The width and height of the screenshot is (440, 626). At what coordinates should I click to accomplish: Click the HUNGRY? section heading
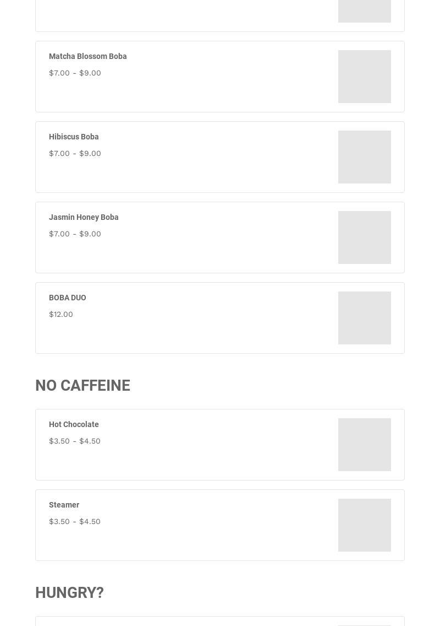pyautogui.click(x=69, y=592)
